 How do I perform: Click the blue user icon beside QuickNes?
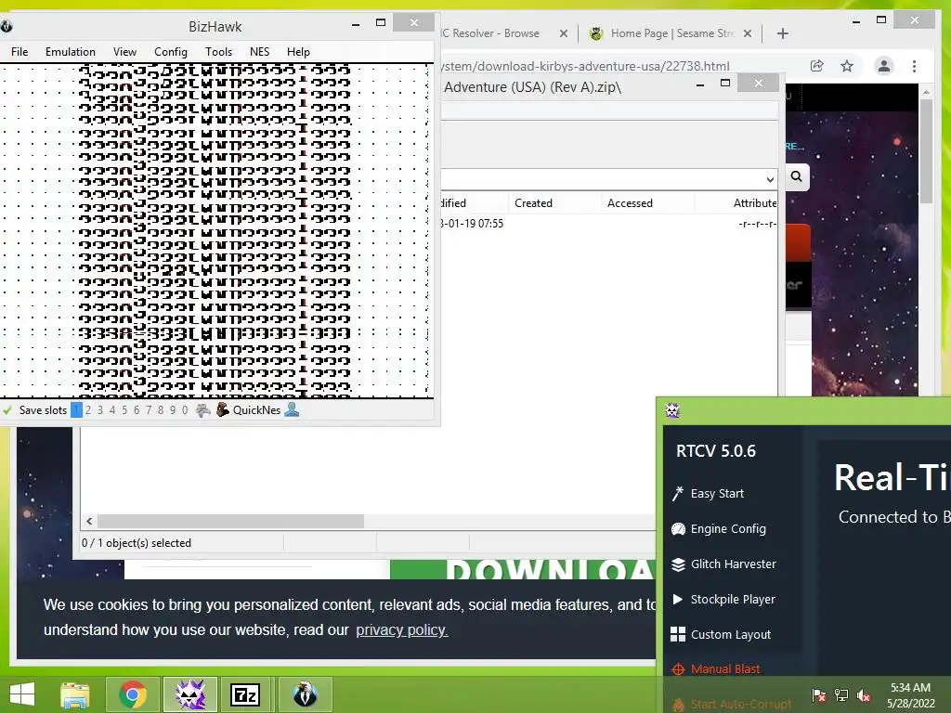tap(292, 409)
